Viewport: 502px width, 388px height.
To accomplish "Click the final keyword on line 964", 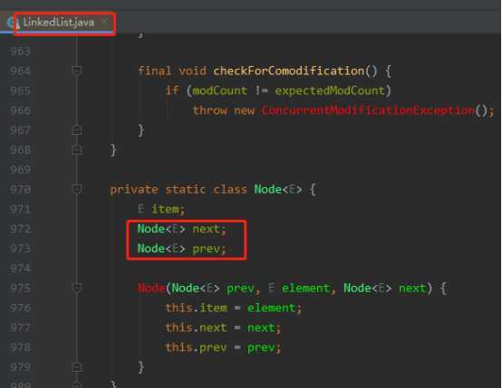I will [155, 71].
